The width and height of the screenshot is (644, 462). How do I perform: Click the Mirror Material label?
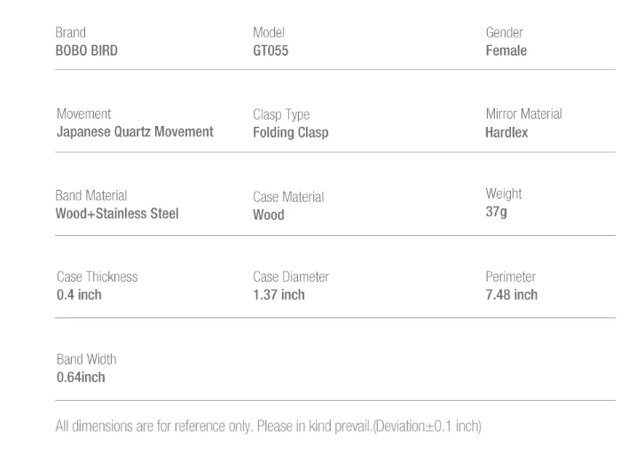pyautogui.click(x=523, y=114)
